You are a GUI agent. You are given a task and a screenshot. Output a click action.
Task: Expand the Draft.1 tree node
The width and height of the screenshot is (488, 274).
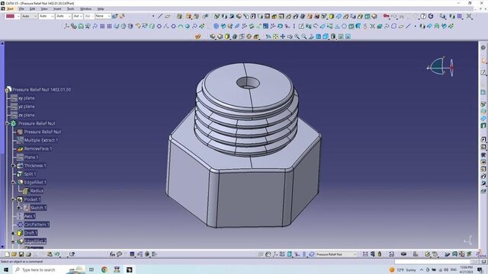tap(13, 233)
